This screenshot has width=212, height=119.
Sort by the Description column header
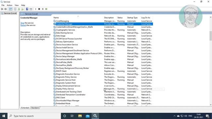110,18
